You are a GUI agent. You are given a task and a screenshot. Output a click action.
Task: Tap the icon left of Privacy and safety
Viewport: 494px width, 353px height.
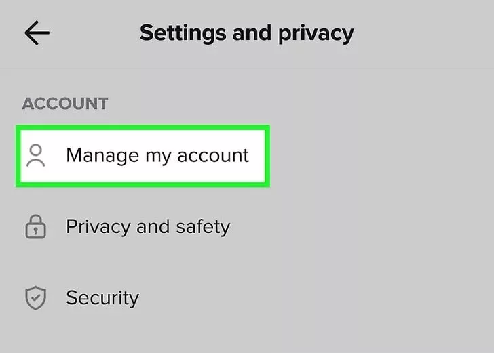coord(35,227)
